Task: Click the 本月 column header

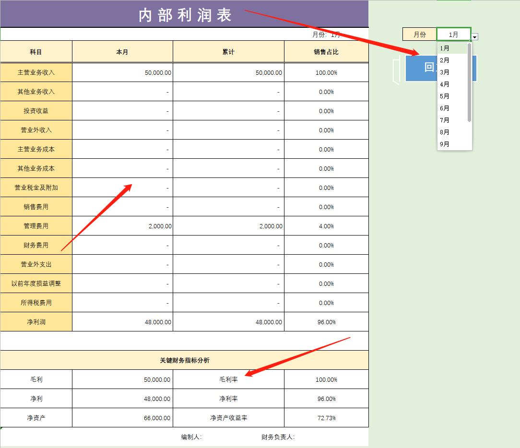Action: click(x=122, y=51)
